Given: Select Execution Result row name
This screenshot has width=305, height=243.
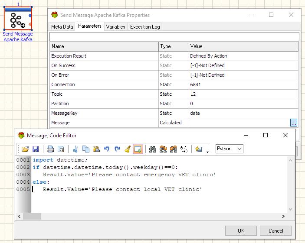Looking at the screenshot, I should pyautogui.click(x=69, y=56).
